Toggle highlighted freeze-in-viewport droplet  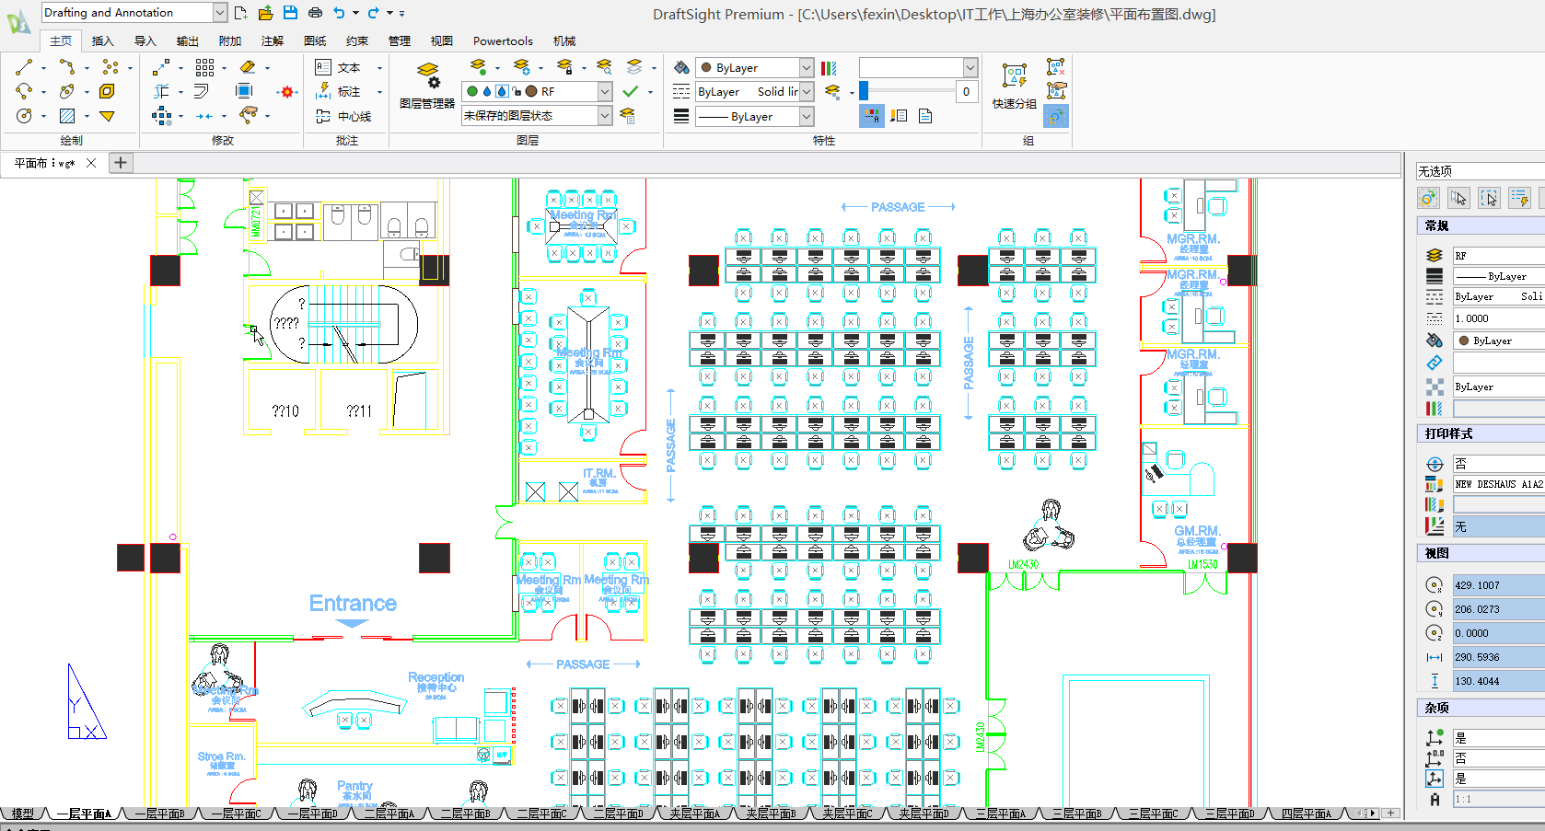(x=502, y=91)
